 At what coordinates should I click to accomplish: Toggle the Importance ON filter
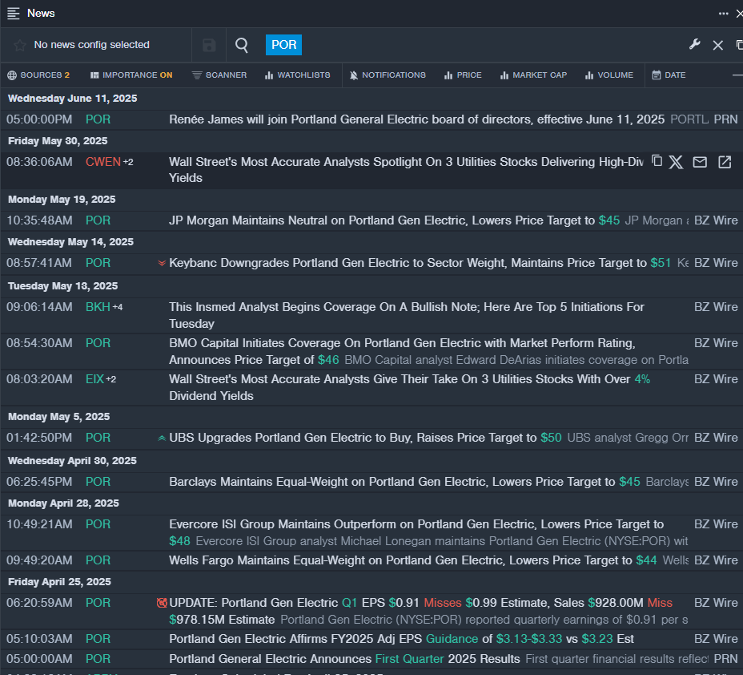[x=131, y=75]
